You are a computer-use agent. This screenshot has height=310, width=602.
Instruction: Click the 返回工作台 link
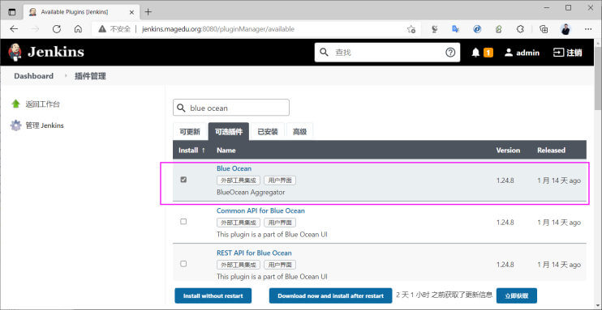coord(43,104)
